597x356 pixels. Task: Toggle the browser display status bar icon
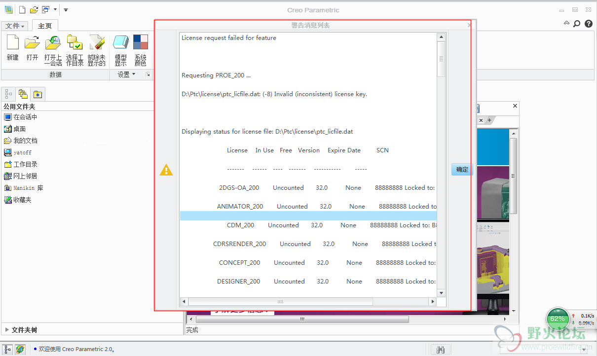click(x=20, y=349)
